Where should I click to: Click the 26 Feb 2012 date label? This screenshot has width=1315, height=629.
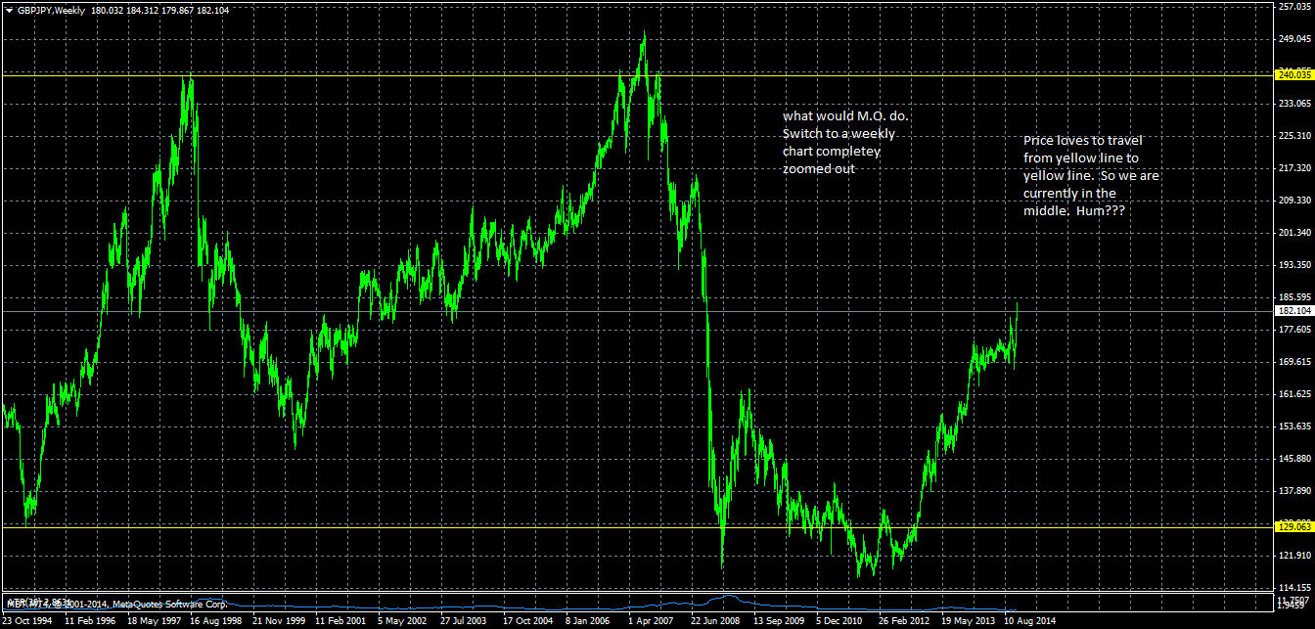[905, 620]
